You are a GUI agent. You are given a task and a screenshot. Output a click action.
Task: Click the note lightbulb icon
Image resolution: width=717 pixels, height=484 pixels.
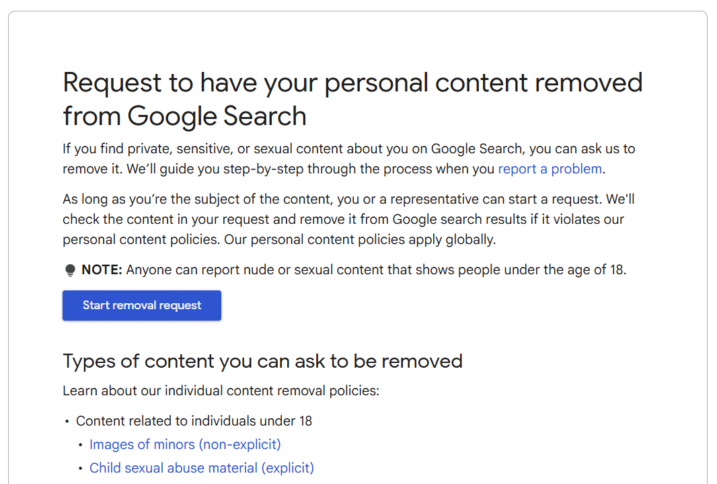tap(70, 269)
